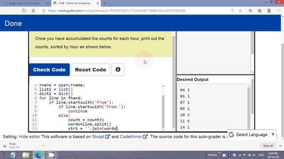Click output row '11 6'

(x=185, y=121)
